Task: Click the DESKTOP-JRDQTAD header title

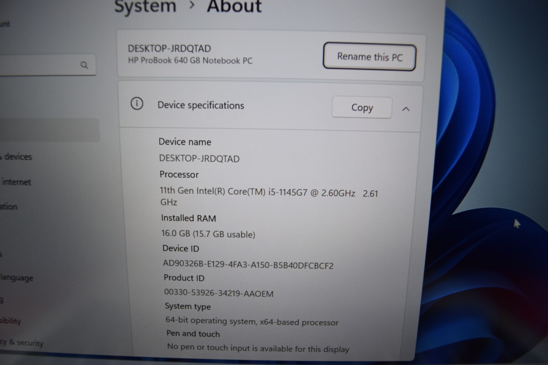Action: pos(169,48)
